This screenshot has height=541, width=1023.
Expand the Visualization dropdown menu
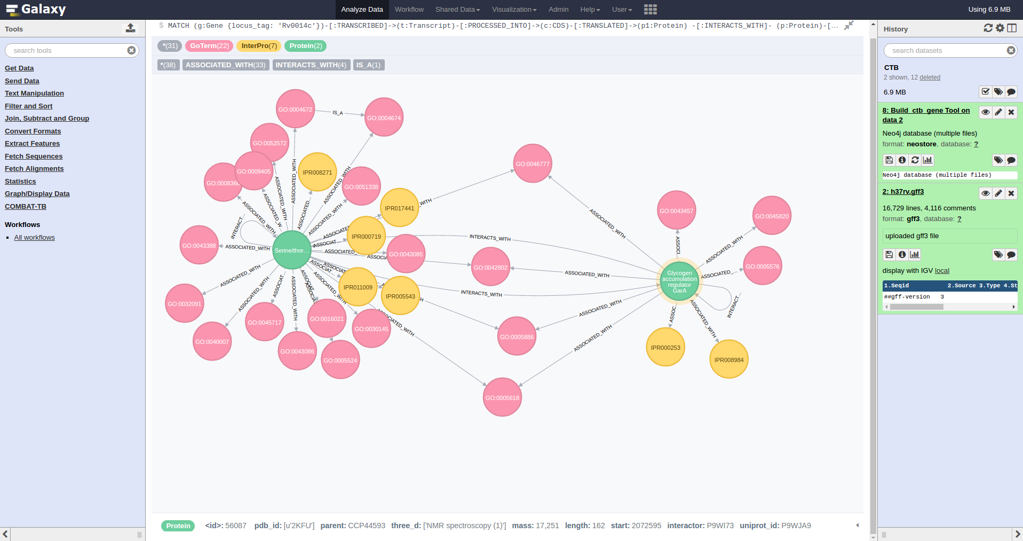point(514,10)
